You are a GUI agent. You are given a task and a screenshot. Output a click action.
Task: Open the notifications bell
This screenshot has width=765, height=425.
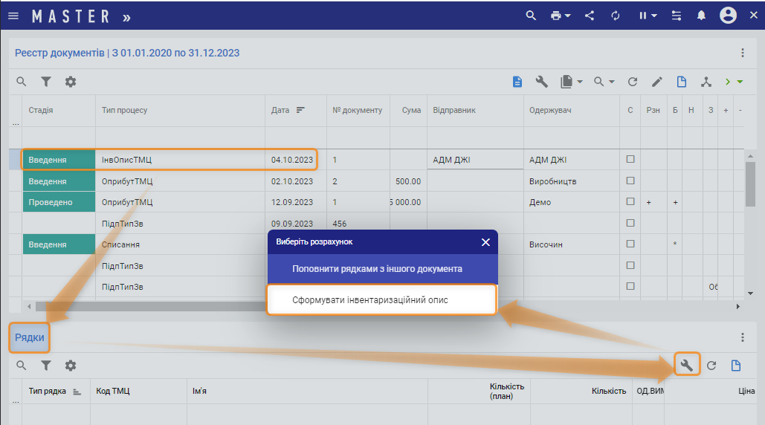click(701, 16)
